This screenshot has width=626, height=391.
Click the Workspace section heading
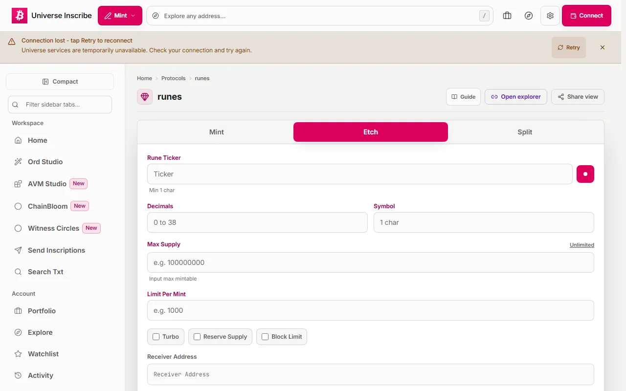[x=28, y=123]
